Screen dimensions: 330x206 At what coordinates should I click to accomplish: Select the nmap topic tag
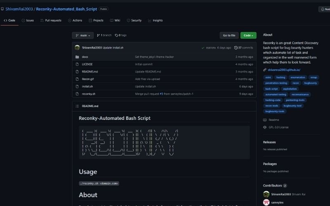pos(313,77)
